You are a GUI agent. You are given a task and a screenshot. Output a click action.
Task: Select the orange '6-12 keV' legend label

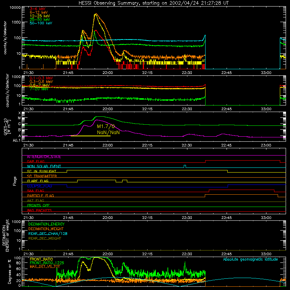pos(39,12)
